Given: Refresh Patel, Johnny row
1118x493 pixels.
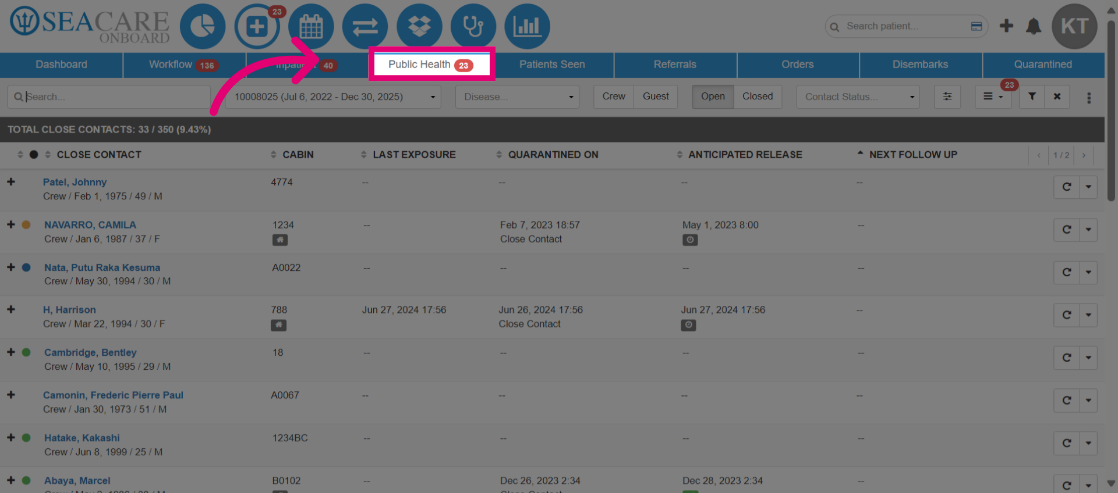Looking at the screenshot, I should click(1067, 187).
